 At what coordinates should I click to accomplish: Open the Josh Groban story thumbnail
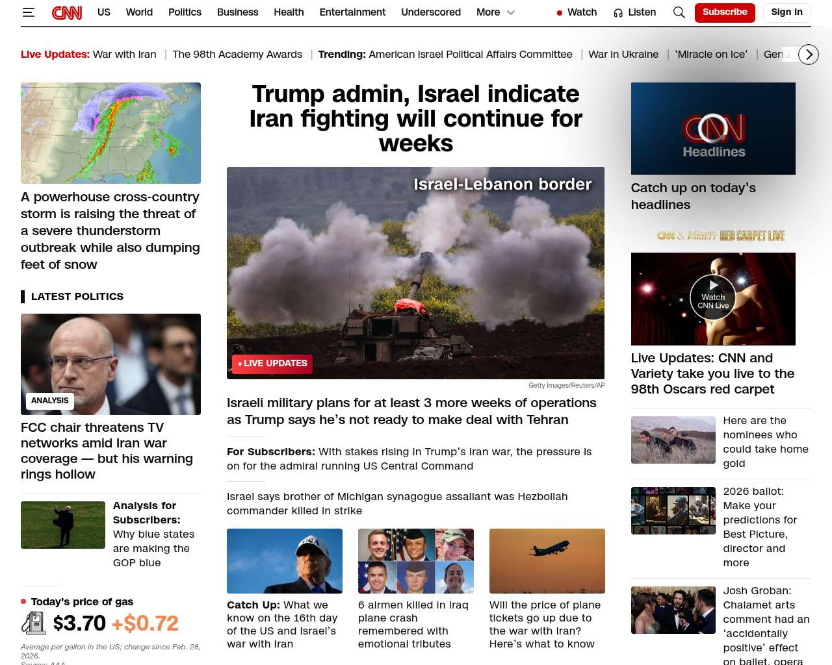pos(673,610)
